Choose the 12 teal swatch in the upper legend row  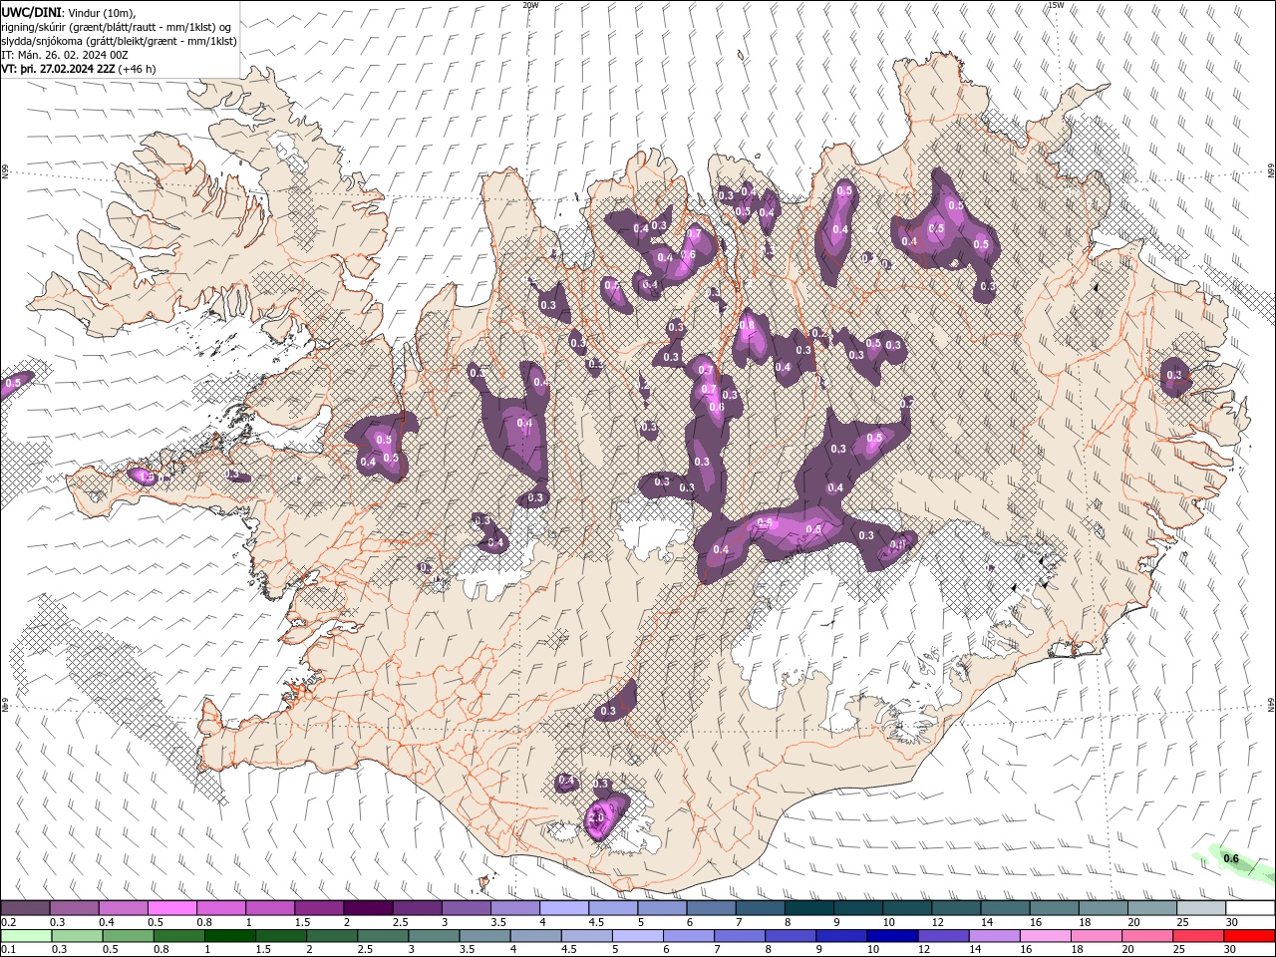tap(956, 908)
